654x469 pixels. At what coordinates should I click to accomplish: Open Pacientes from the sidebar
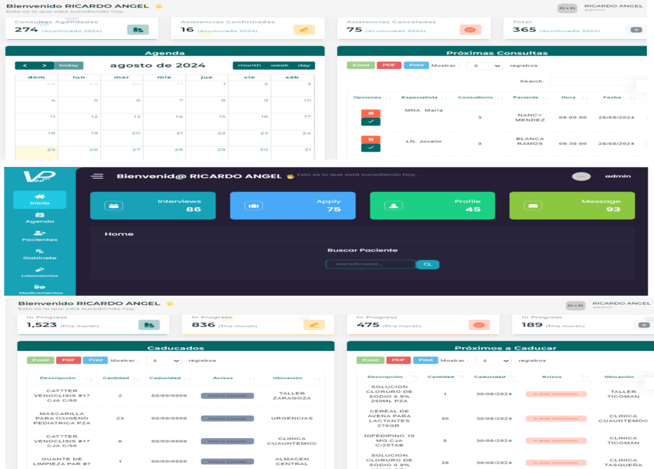tap(39, 236)
